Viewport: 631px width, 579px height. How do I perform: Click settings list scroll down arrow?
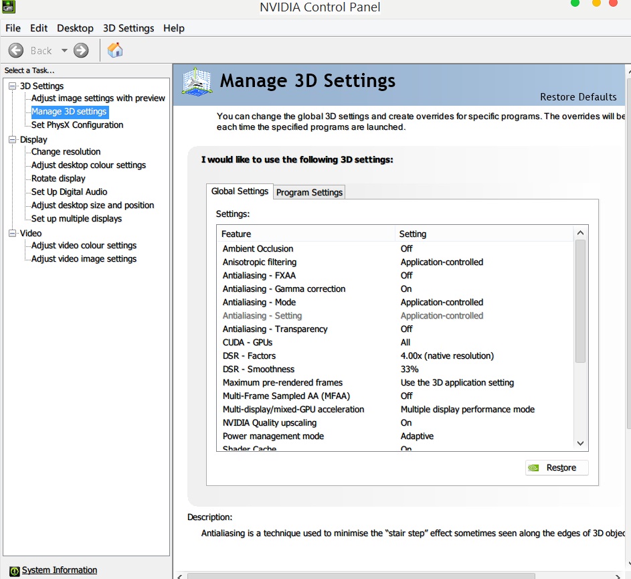tap(580, 443)
